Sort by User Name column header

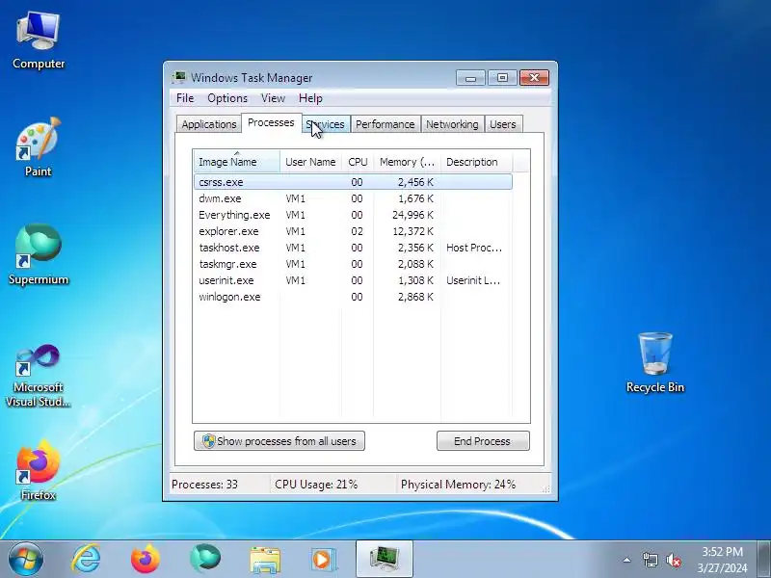point(310,162)
